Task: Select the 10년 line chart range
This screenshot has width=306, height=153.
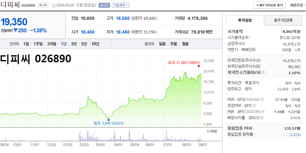Action: tap(95, 44)
